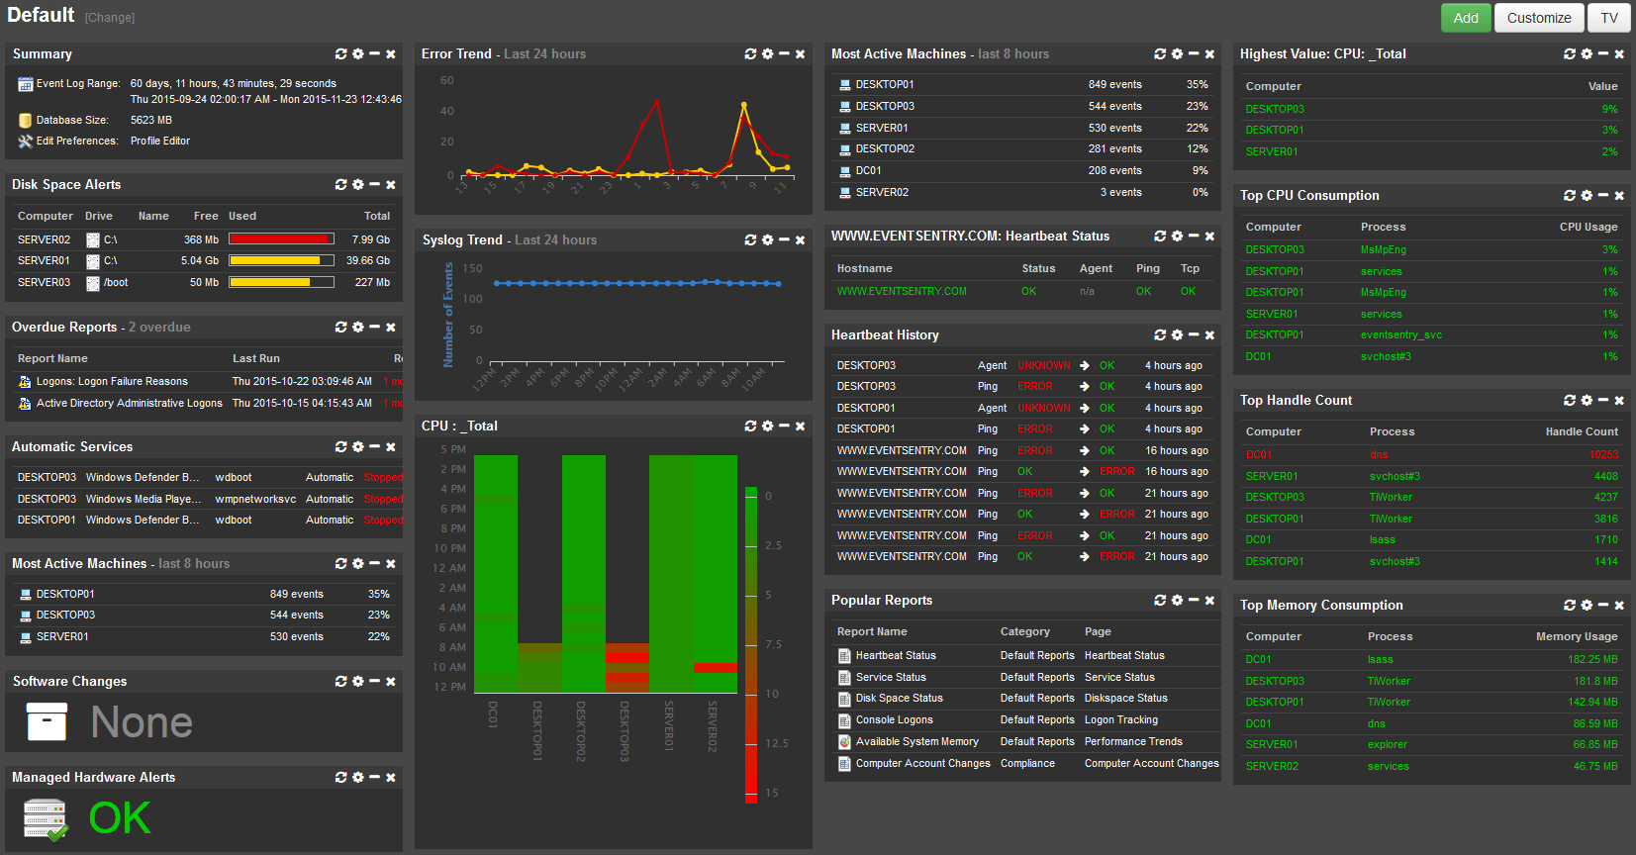Open the Profile Editor link

(160, 142)
